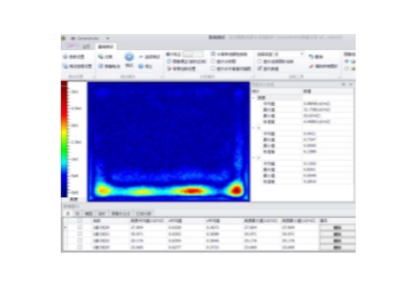The width and height of the screenshot is (410, 288).
Task: Select the third tab above the results table
Action: pyautogui.click(x=89, y=214)
